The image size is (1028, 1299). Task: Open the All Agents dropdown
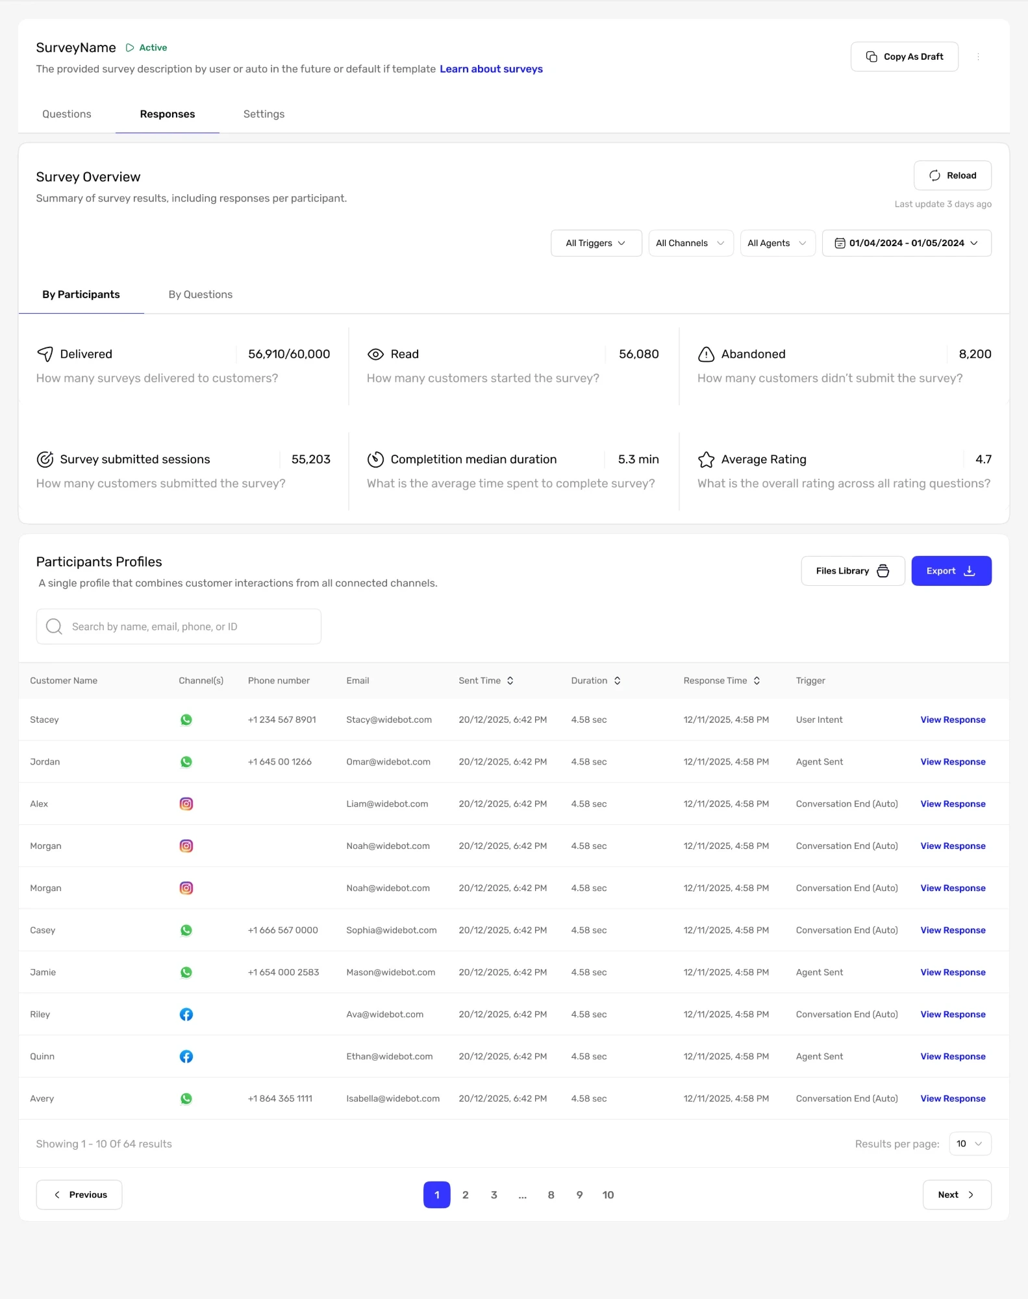[777, 243]
